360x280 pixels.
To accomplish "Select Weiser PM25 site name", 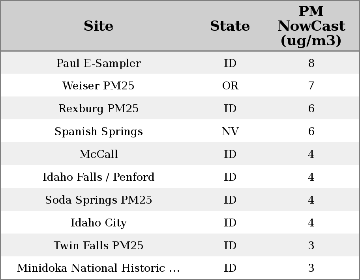I will point(98,86).
